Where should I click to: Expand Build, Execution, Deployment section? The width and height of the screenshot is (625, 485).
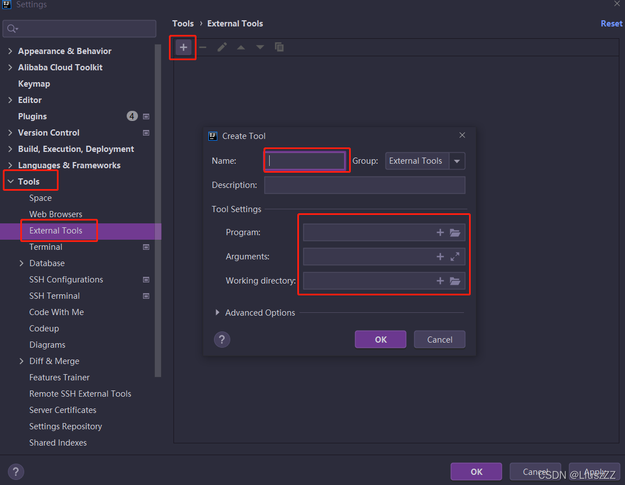tap(10, 149)
